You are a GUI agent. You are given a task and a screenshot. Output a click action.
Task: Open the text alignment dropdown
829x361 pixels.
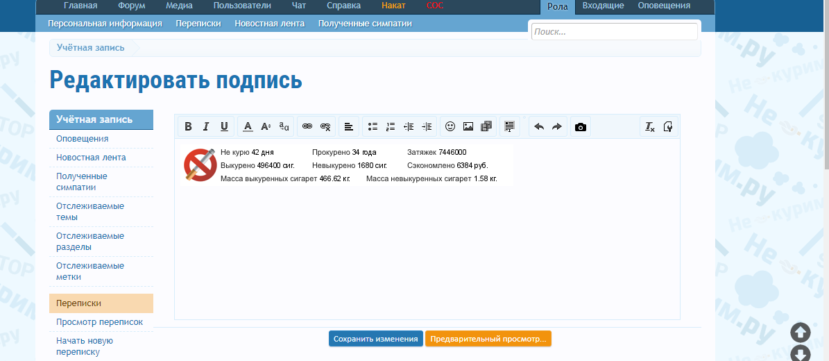349,126
